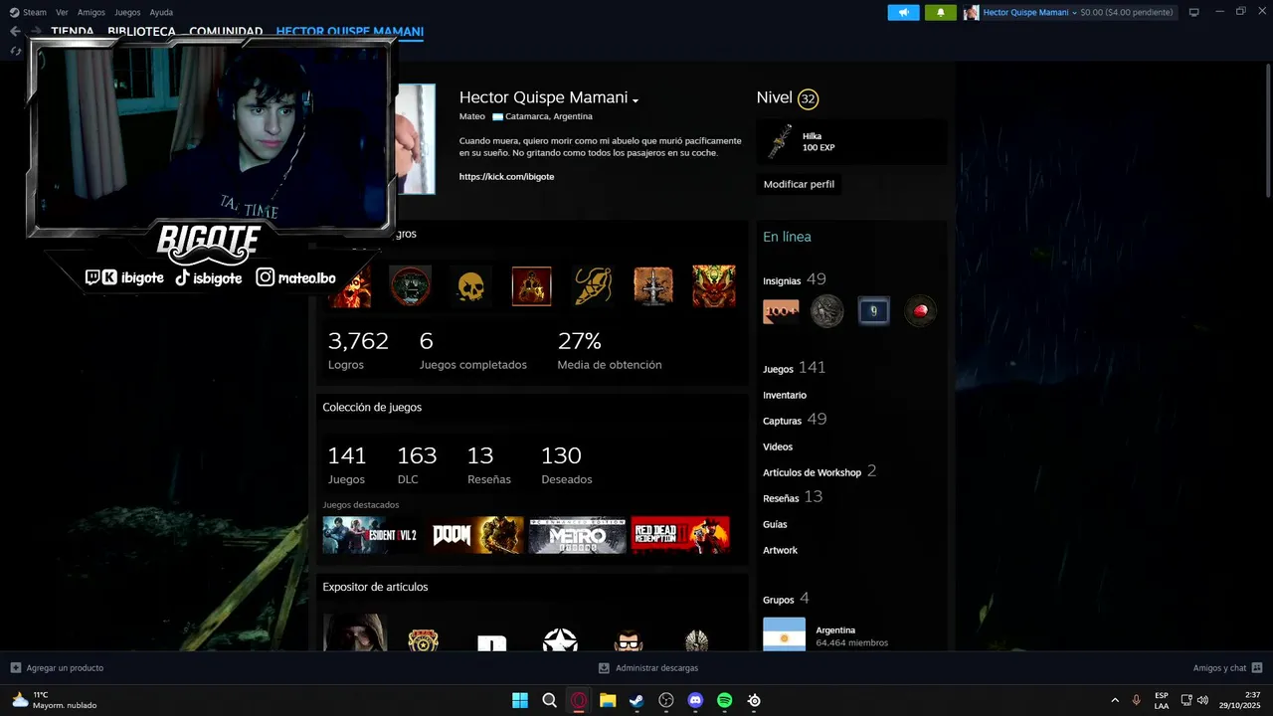Image resolution: width=1273 pixels, height=716 pixels.
Task: Open the Steam announcements megaphone button
Action: pyautogui.click(x=903, y=12)
